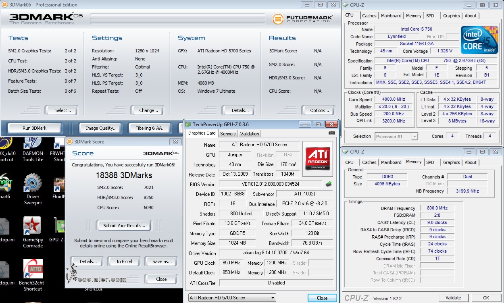Viewport: 504px width, 303px height.
Task: Click the Command Rate value 1T
Action: click(x=437, y=259)
